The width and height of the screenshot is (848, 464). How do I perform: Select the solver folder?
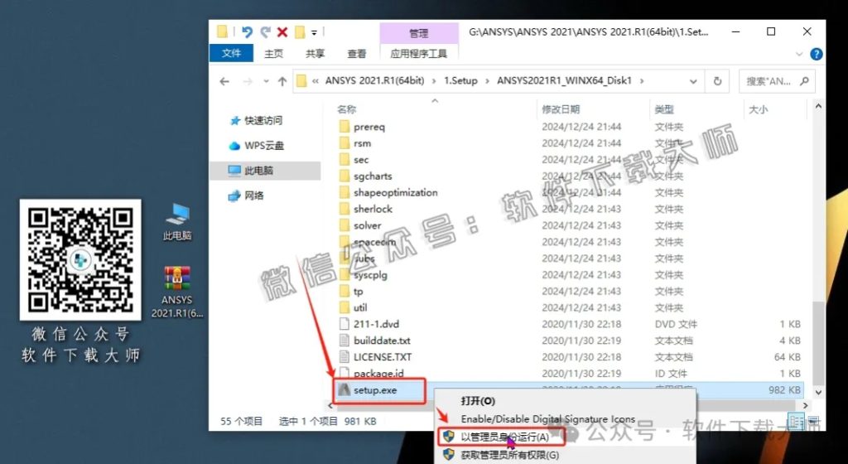point(367,225)
